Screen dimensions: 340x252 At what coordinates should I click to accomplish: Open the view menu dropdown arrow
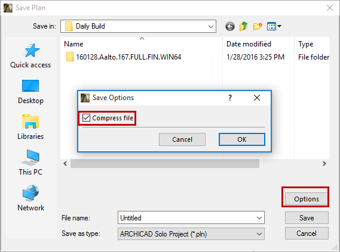coord(280,26)
